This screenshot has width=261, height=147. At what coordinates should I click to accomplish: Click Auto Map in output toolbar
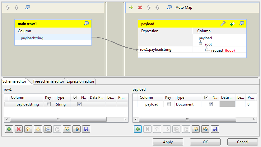point(184,7)
